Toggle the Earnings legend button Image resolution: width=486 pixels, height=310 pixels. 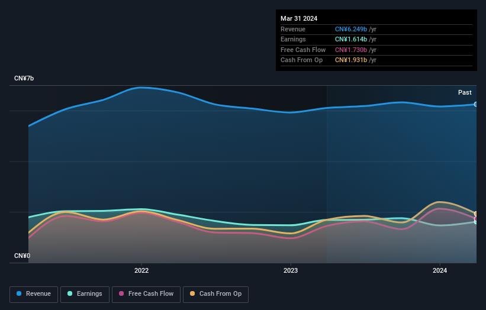85,294
